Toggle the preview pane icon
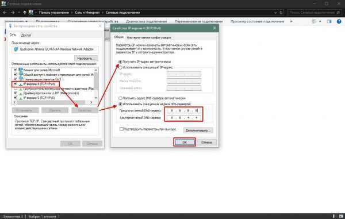This screenshot has height=219, width=345. (x=329, y=21)
